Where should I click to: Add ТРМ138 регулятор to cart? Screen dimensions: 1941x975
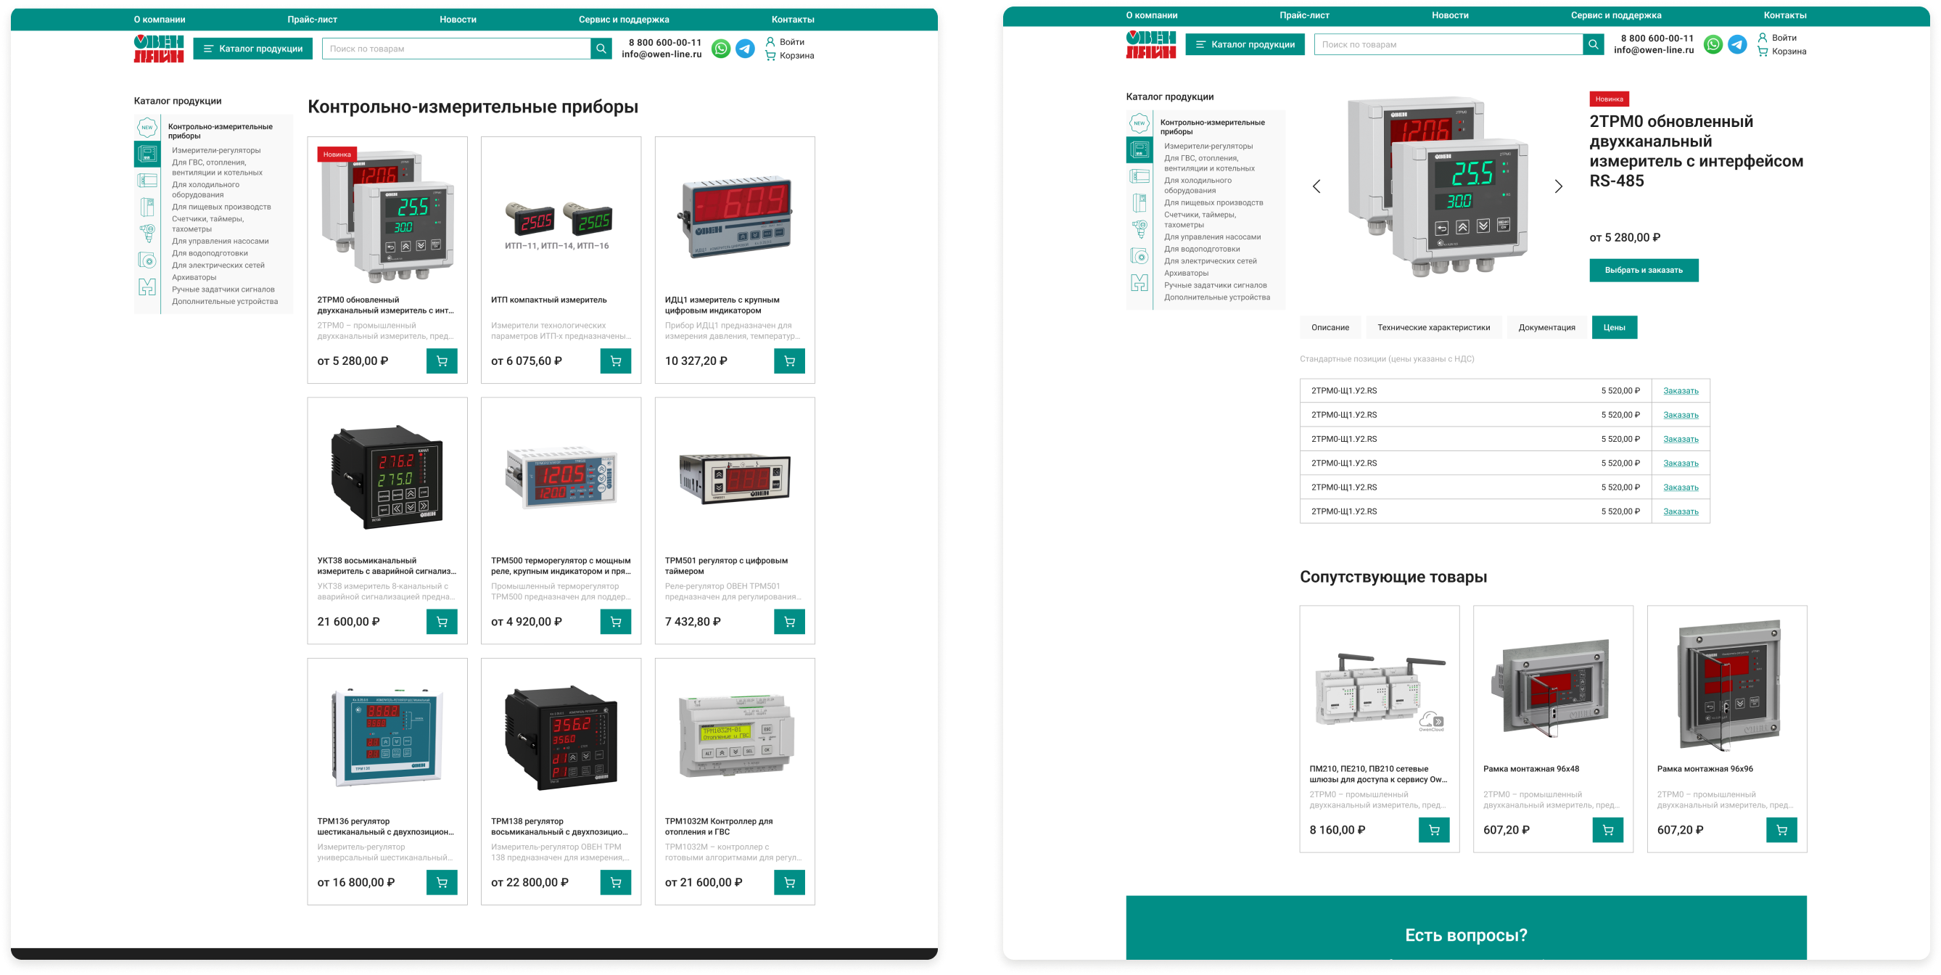click(616, 882)
